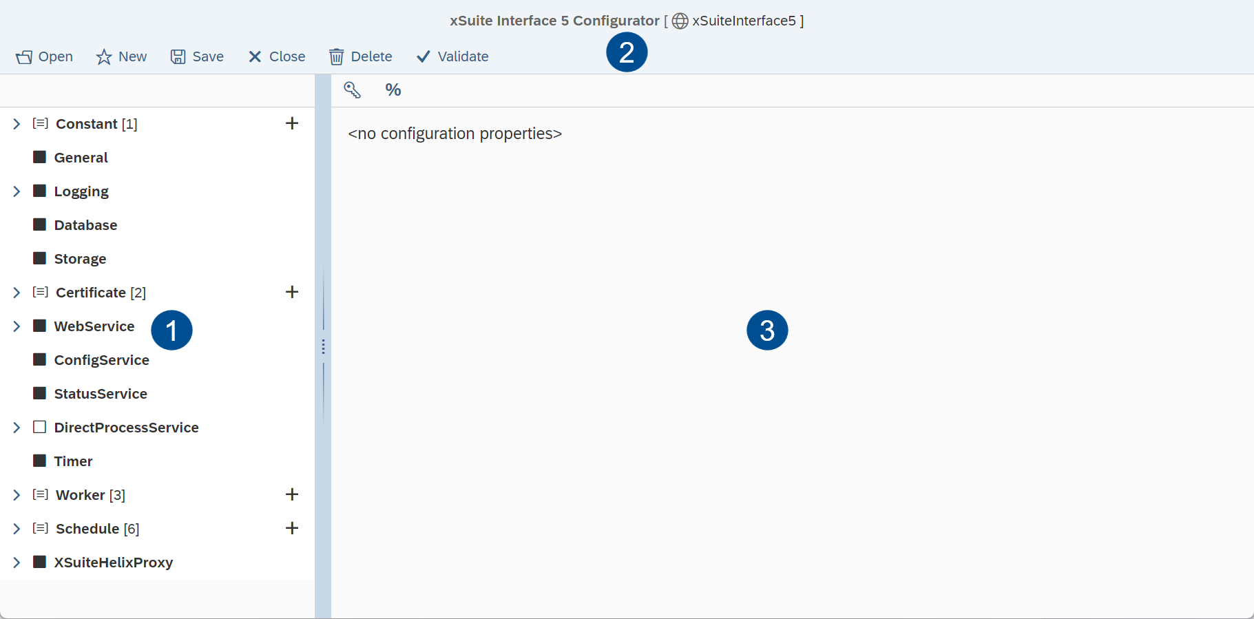The height and width of the screenshot is (619, 1254).
Task: Enable the DirectProcessService checkbox
Action: pos(40,427)
